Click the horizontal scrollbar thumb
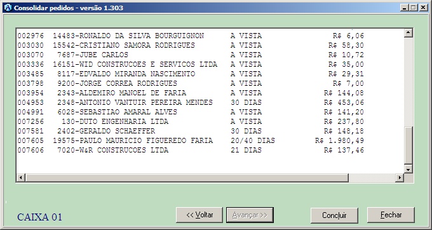Screen dimensions: 432x230 coord(187,178)
